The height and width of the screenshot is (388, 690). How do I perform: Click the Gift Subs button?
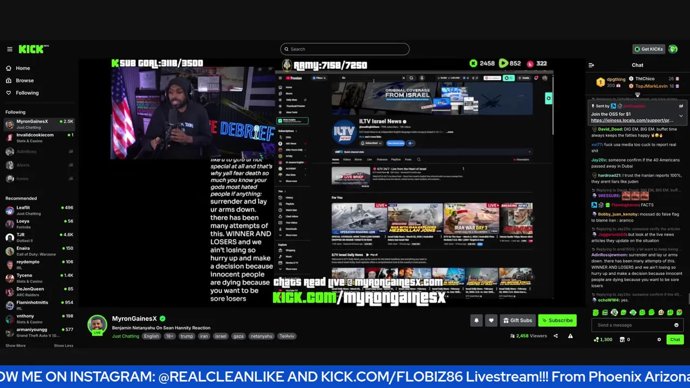coord(517,320)
